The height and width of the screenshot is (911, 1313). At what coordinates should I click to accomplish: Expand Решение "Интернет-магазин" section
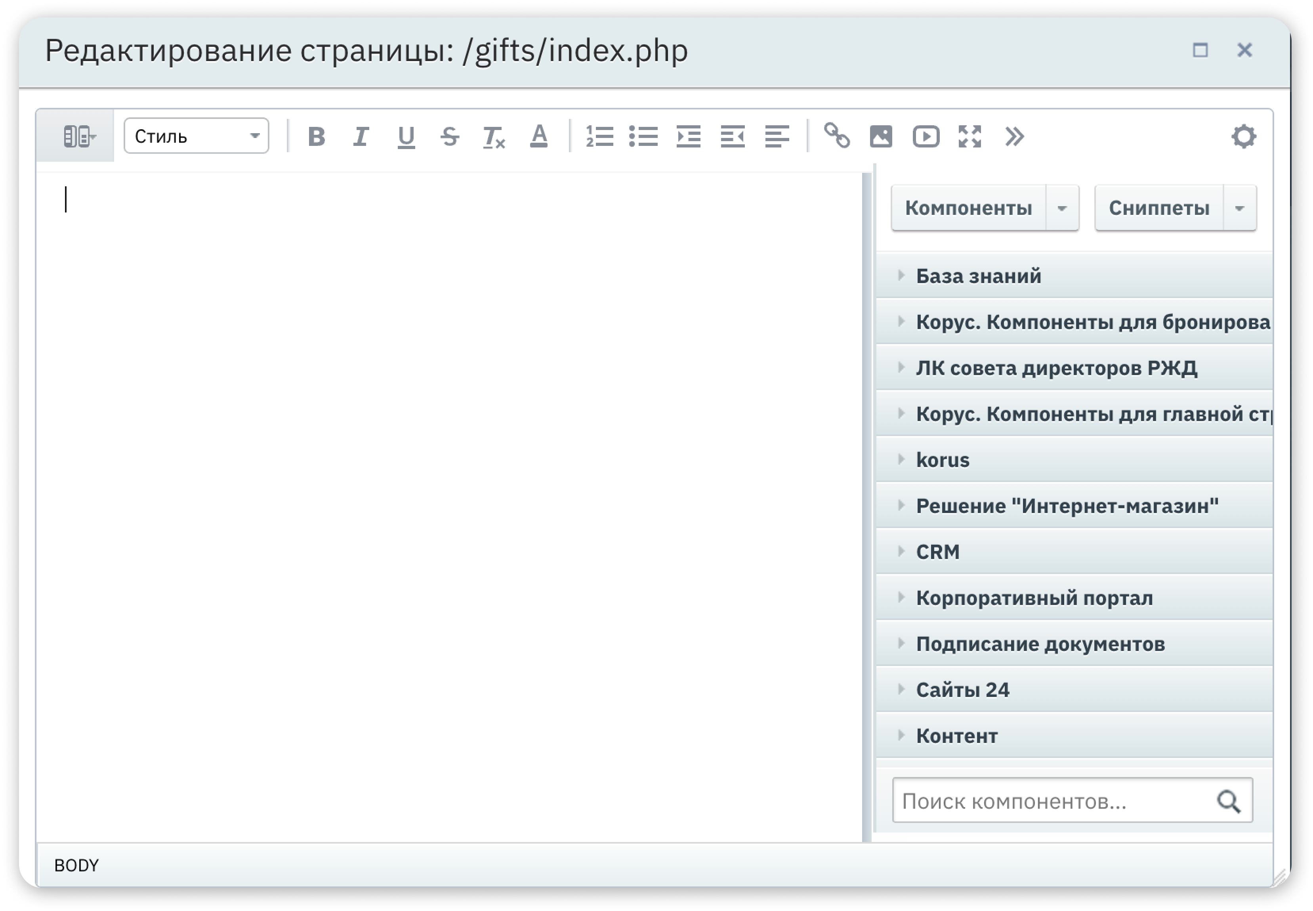click(x=1074, y=506)
